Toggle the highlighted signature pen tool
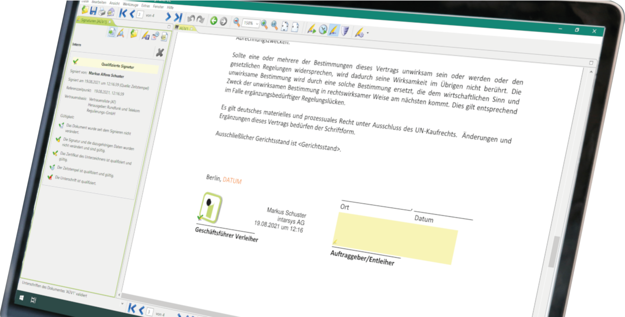The height and width of the screenshot is (317, 625). point(334,30)
